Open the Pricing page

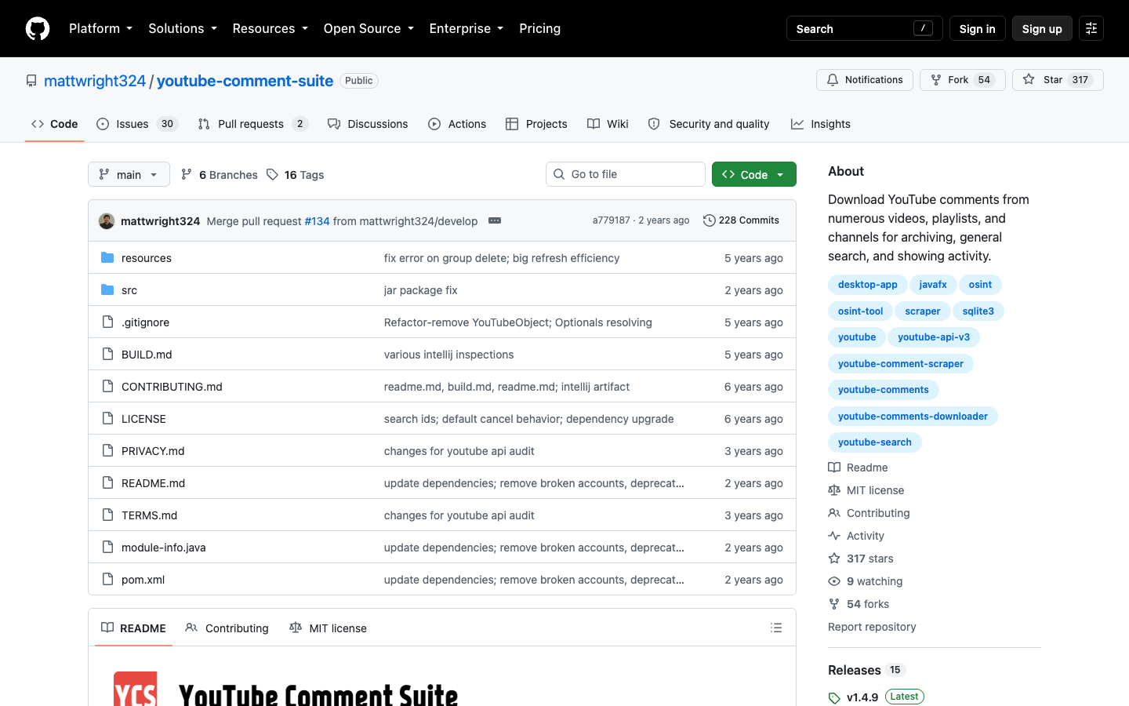[x=539, y=28]
